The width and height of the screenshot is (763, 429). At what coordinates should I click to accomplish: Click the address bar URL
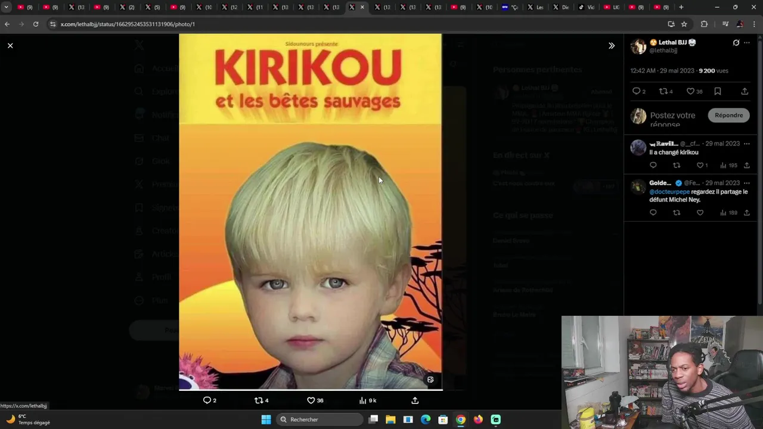pos(128,24)
